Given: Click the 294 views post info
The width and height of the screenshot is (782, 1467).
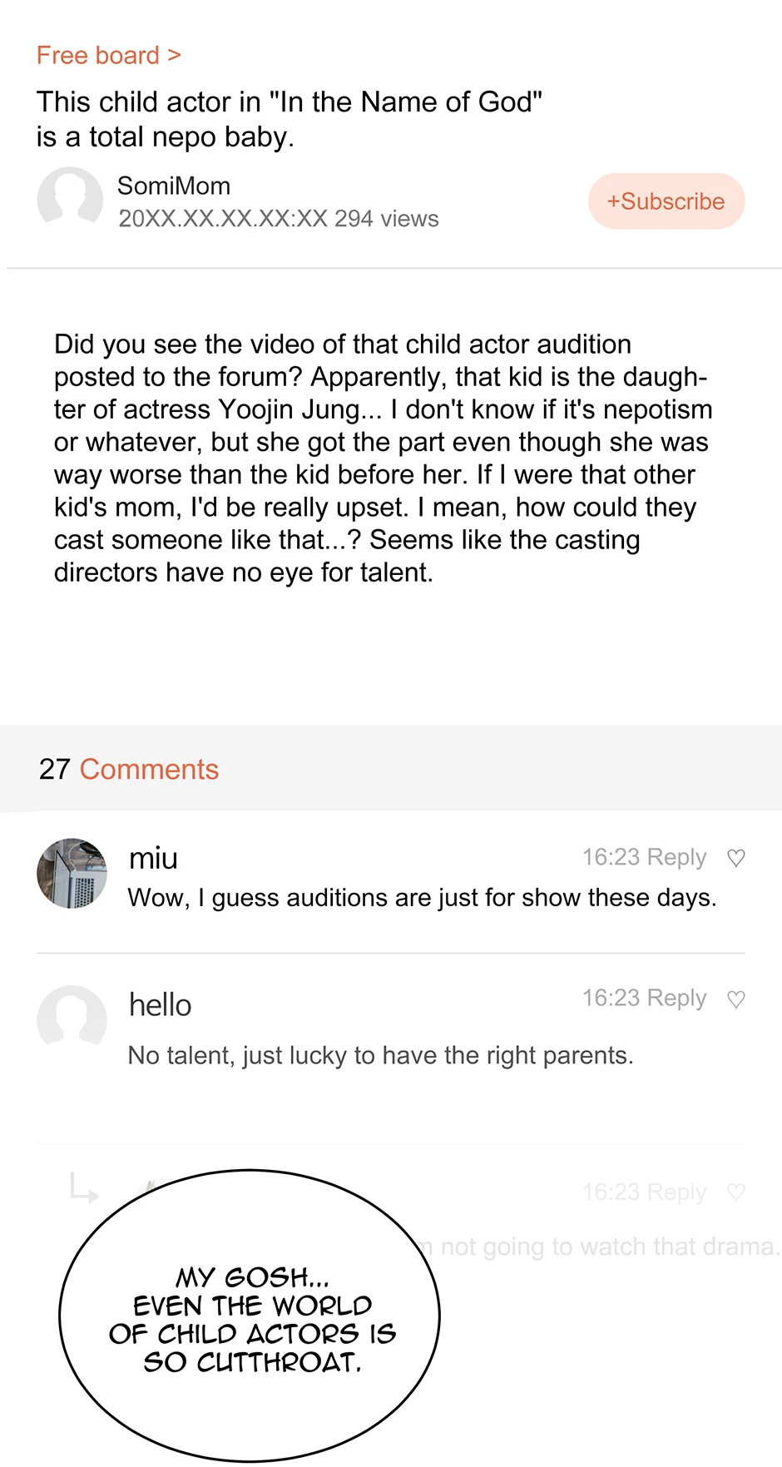Looking at the screenshot, I should coord(386,219).
